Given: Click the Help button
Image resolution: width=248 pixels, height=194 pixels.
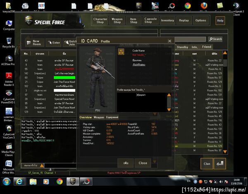Looking at the screenshot, I should click(x=220, y=21).
